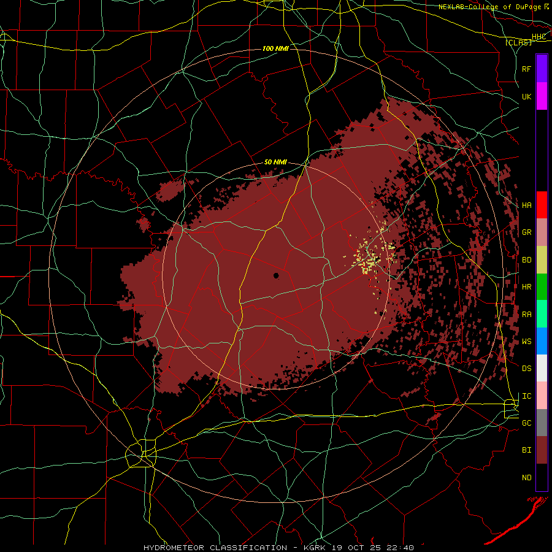Click the GC gray legend swatch
Viewport: 552px width, 552px height.
point(542,423)
